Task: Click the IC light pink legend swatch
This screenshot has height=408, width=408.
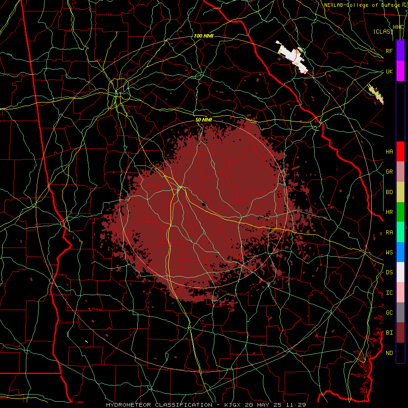Action: coord(400,292)
